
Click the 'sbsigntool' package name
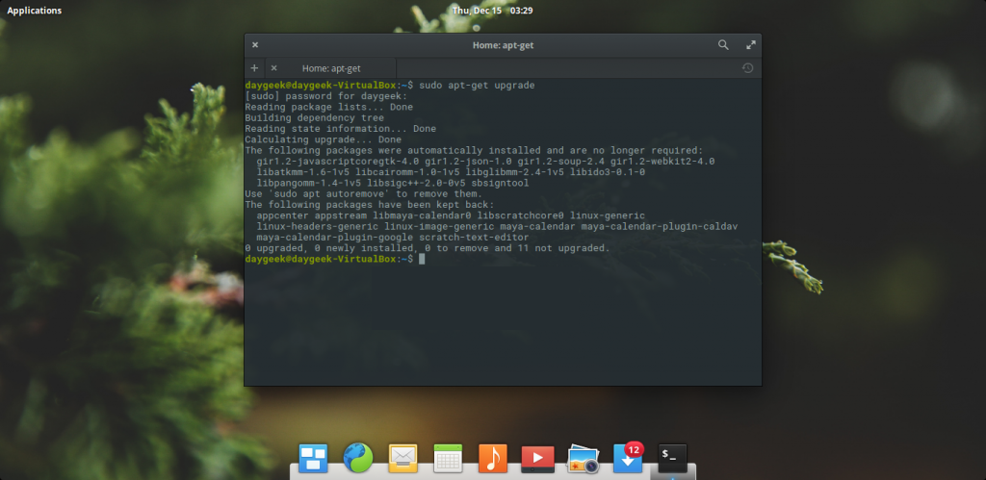(500, 184)
